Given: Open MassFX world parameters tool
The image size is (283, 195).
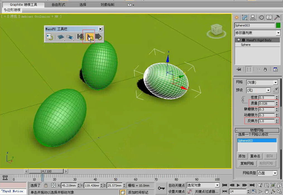Looking at the screenshot, I should tap(49, 37).
